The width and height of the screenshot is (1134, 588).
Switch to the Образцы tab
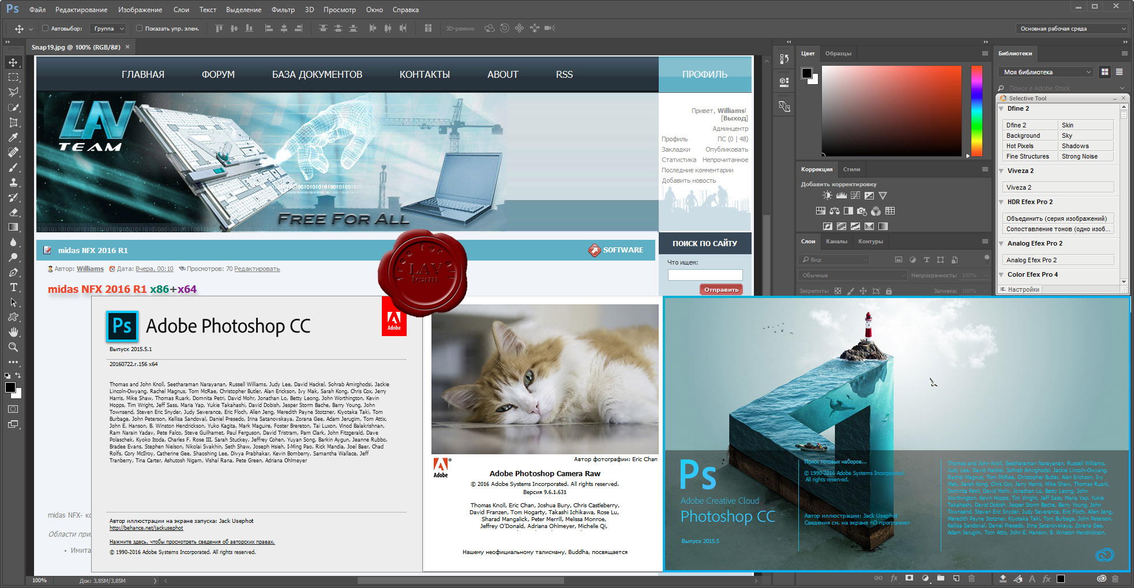(x=838, y=54)
